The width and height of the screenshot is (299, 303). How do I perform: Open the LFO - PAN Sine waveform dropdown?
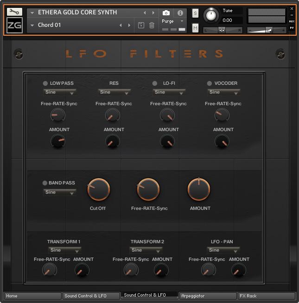(x=223, y=250)
